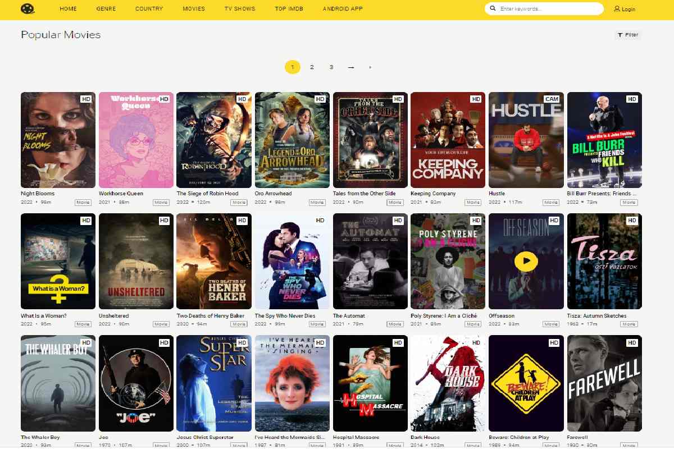Open the Farewell title link

click(x=577, y=437)
